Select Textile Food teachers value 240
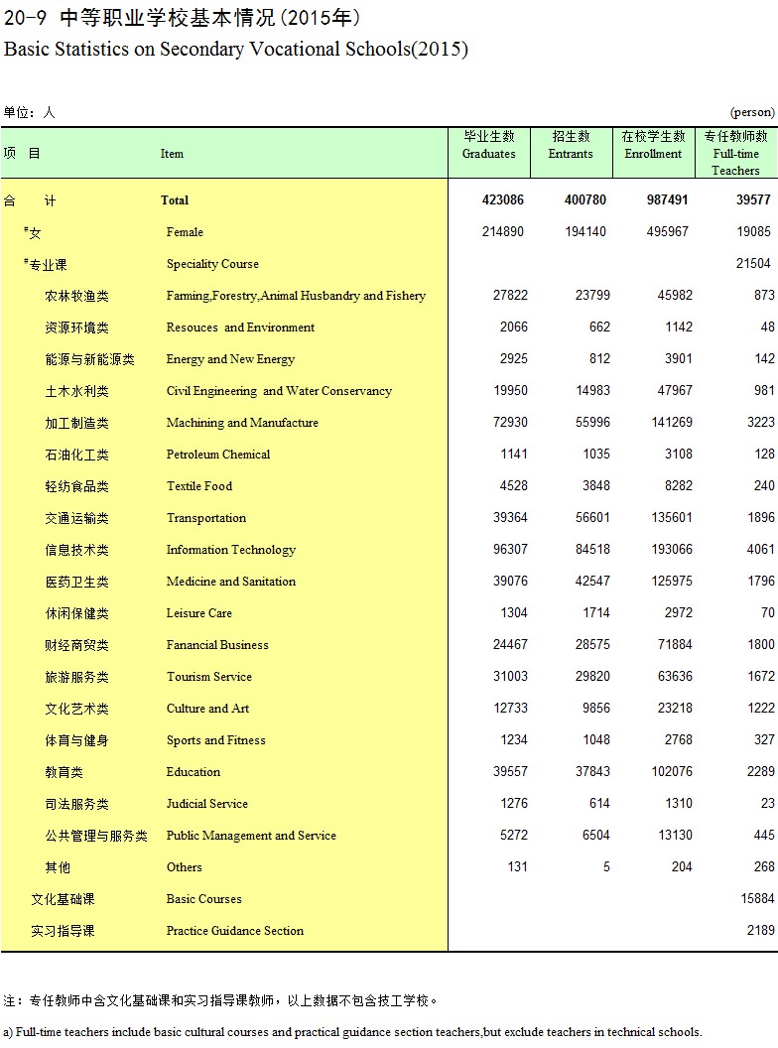The image size is (778, 1048). pos(764,486)
